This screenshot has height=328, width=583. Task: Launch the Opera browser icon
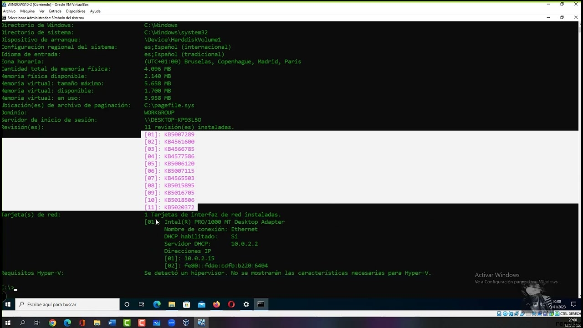pyautogui.click(x=231, y=304)
